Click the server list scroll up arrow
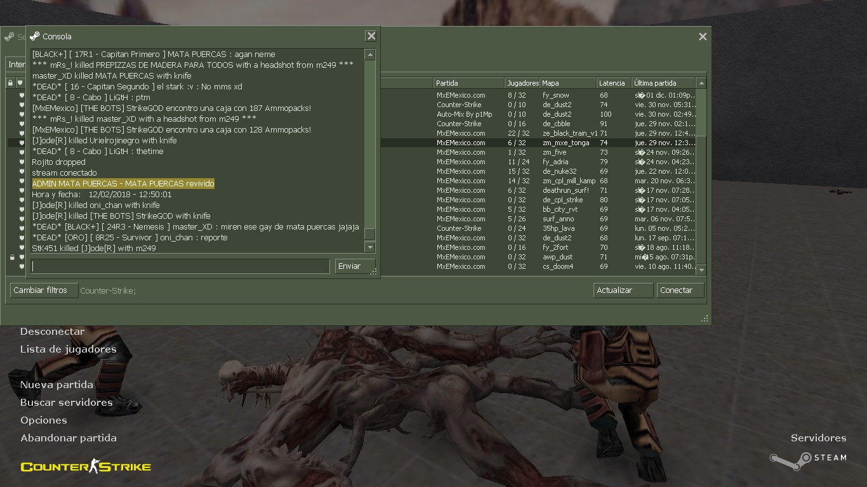867x487 pixels. [701, 83]
